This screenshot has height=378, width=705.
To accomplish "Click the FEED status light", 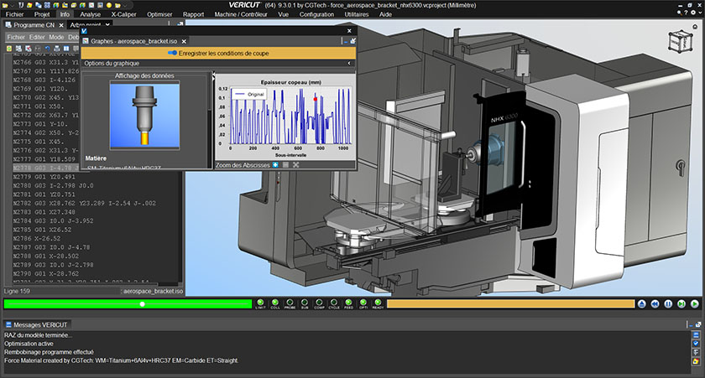I will (x=348, y=303).
